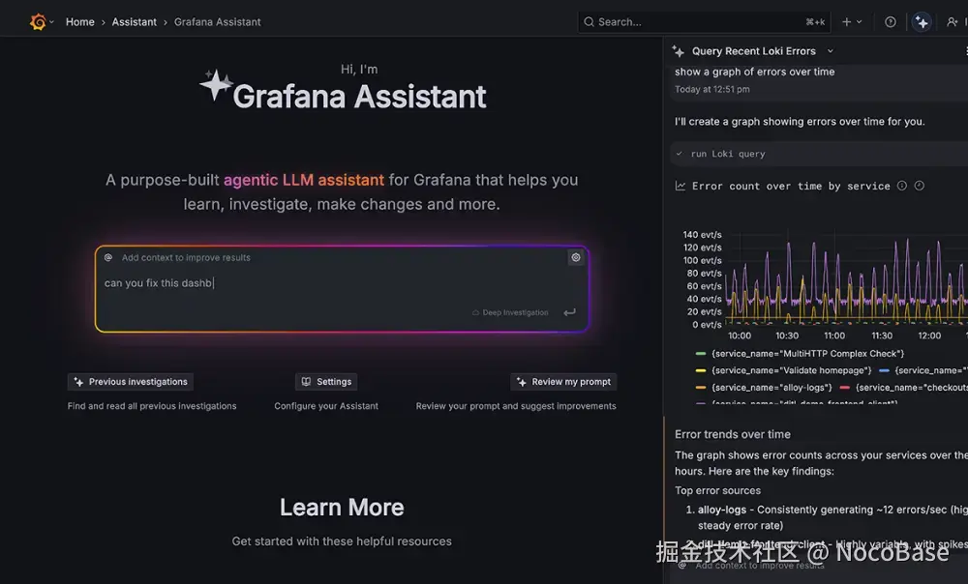Submit the prompt with the enter arrow icon

(x=569, y=312)
